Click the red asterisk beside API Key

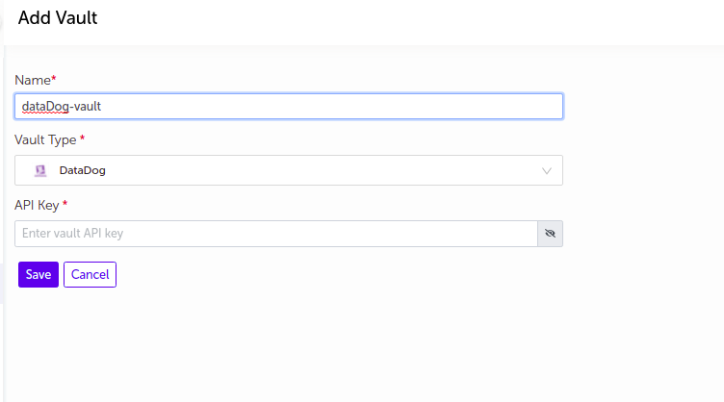point(65,203)
